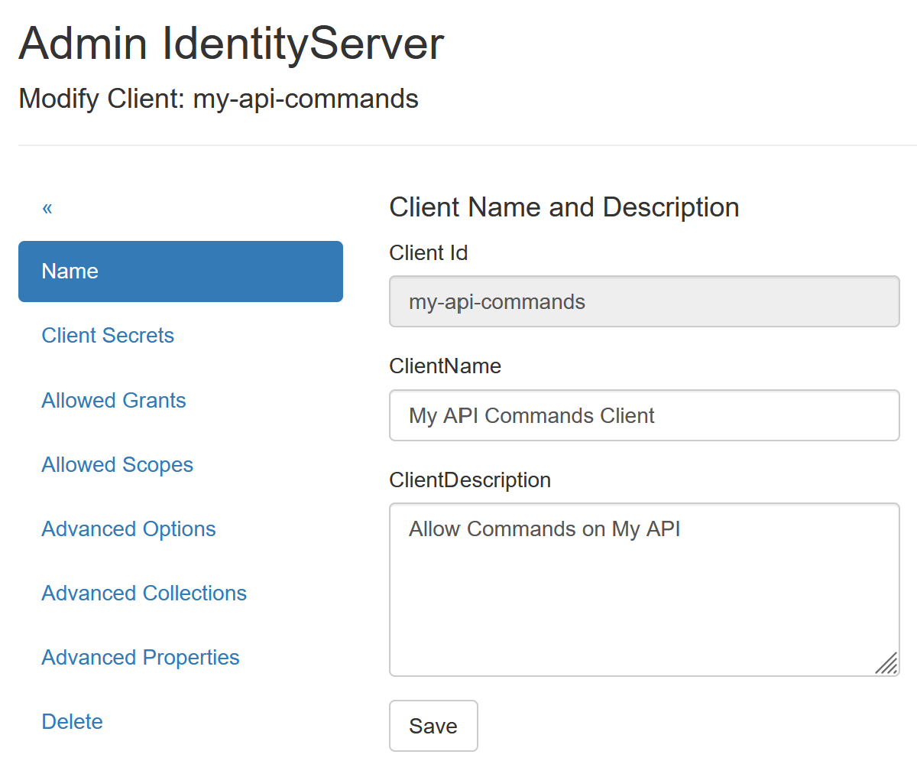This screenshot has width=917, height=774.
Task: Select the Name tab in sidebar
Action: pos(180,272)
